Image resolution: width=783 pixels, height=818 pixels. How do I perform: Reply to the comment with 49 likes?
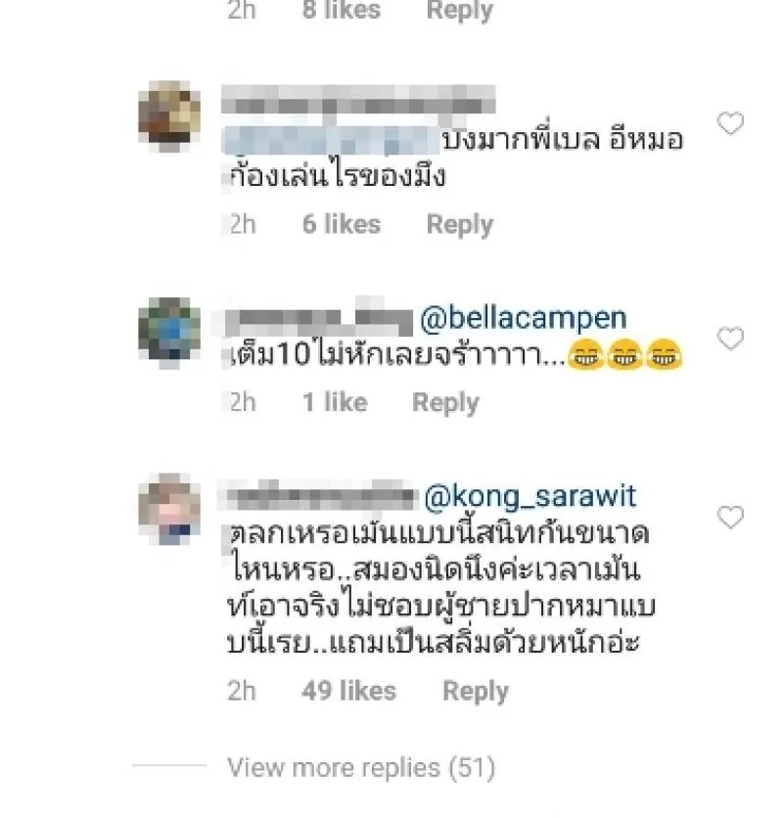click(476, 691)
